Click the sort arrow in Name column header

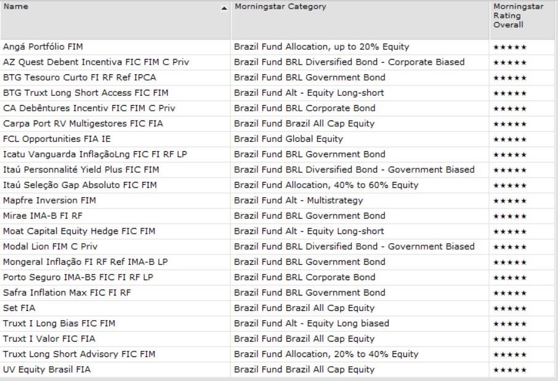[224, 9]
